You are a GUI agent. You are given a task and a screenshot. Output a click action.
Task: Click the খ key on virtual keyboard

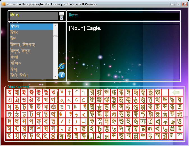tap(46, 100)
